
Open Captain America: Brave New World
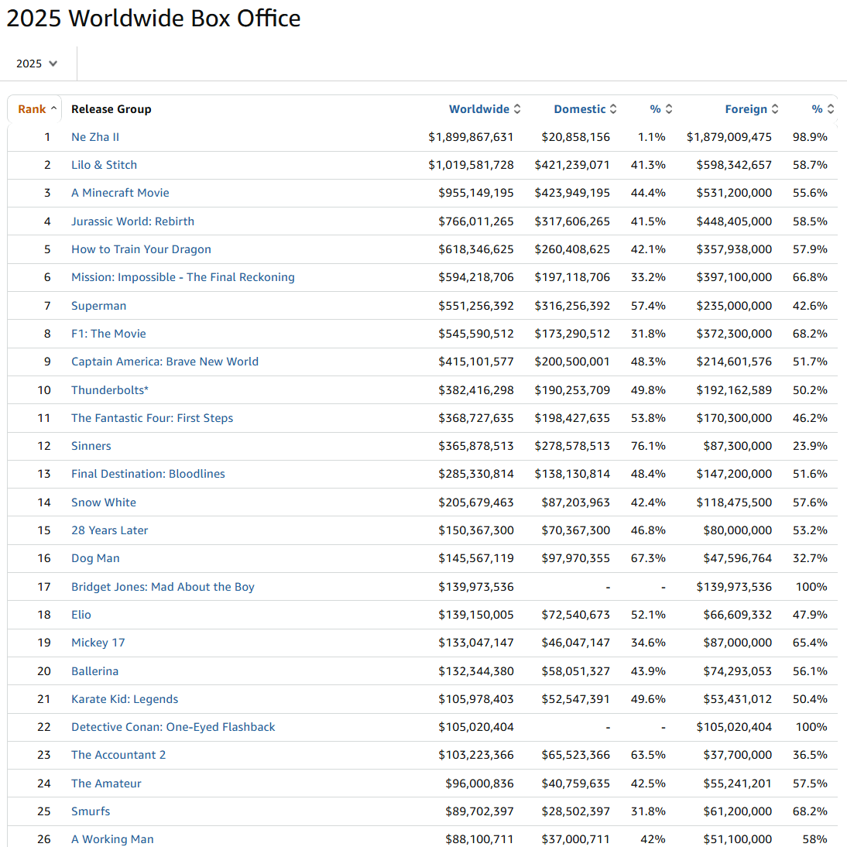click(x=165, y=362)
